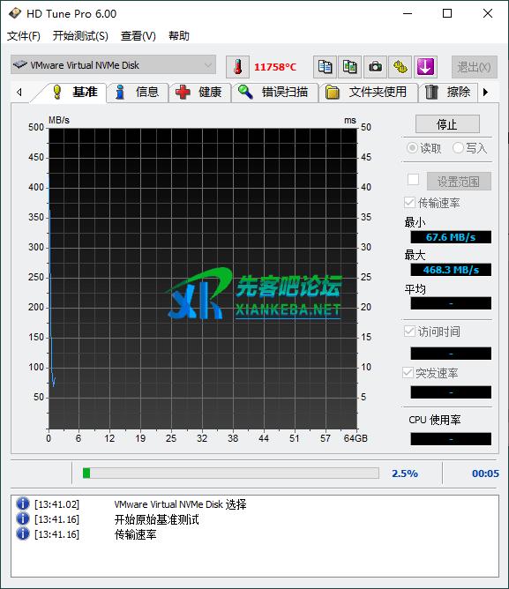Screen dimensions: 509x589
Task: Select the 读取 read radio button
Action: pos(412,147)
